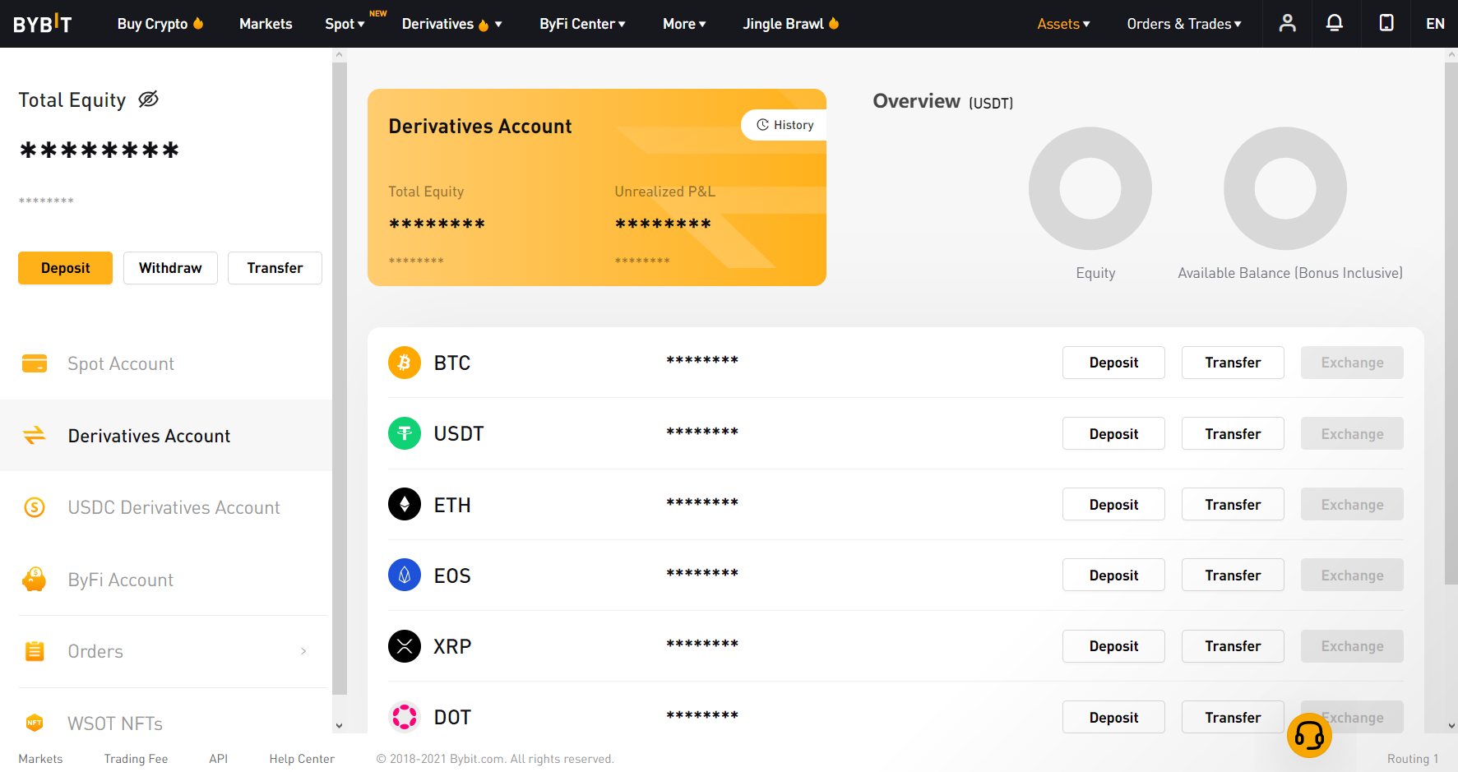Click the Available Balance donut chart
The width and height of the screenshot is (1458, 772).
pos(1285,188)
